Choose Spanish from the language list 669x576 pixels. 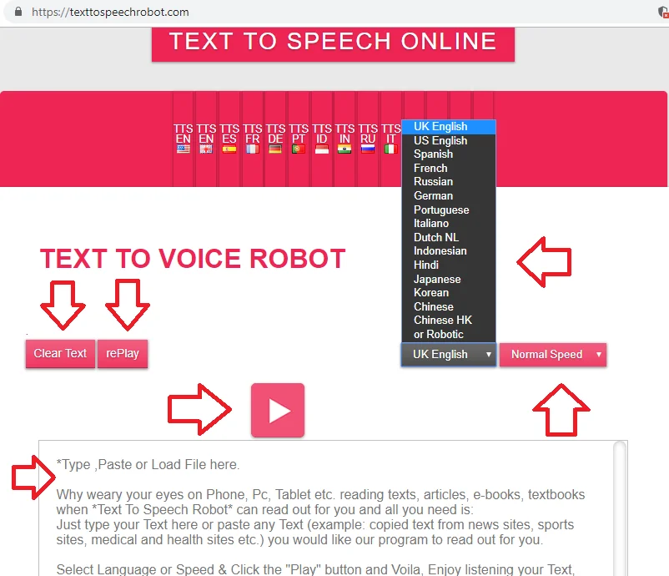click(x=449, y=154)
